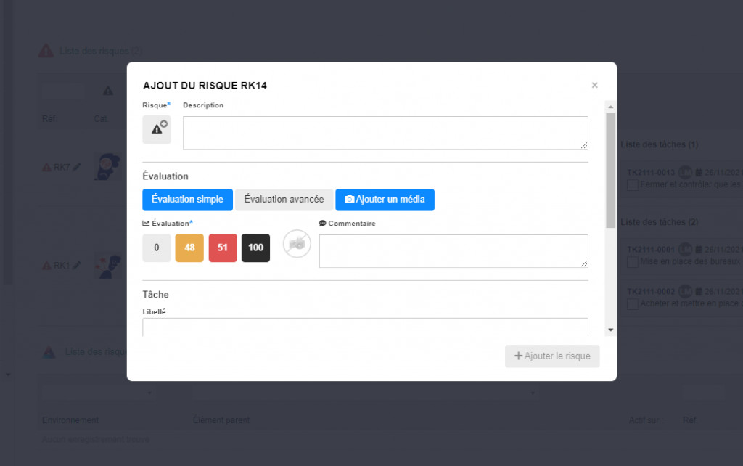Click Ajouter le risque button
The image size is (743, 466).
click(x=552, y=356)
